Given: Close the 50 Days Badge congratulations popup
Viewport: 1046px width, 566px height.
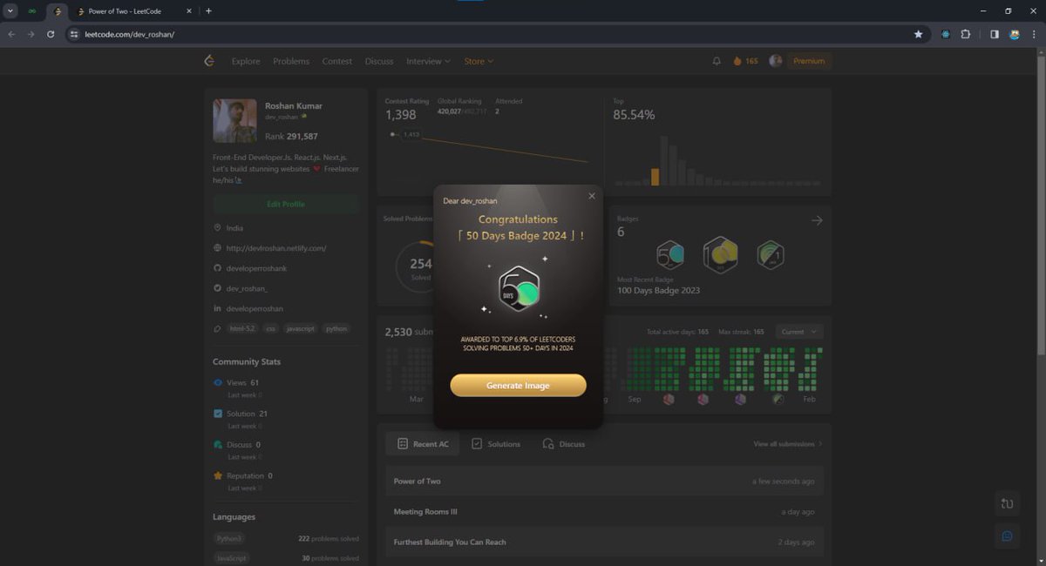Looking at the screenshot, I should coord(592,196).
